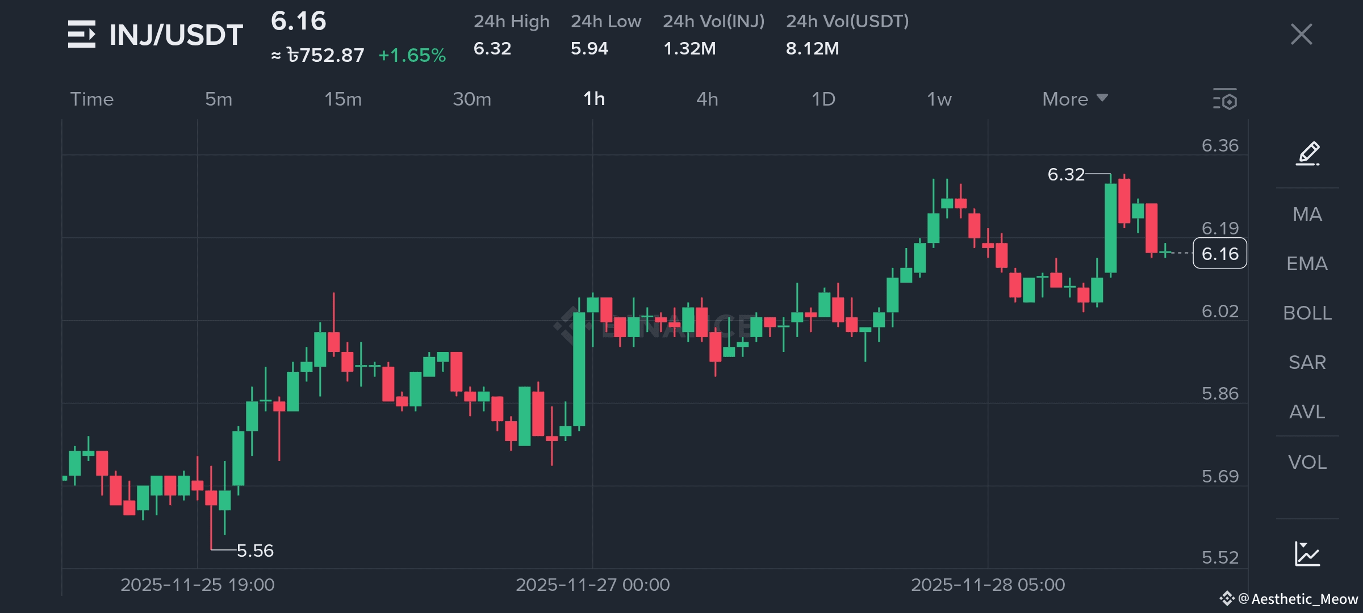The height and width of the screenshot is (613, 1363).
Task: Click the 6.16 current price label
Action: [x=1220, y=254]
